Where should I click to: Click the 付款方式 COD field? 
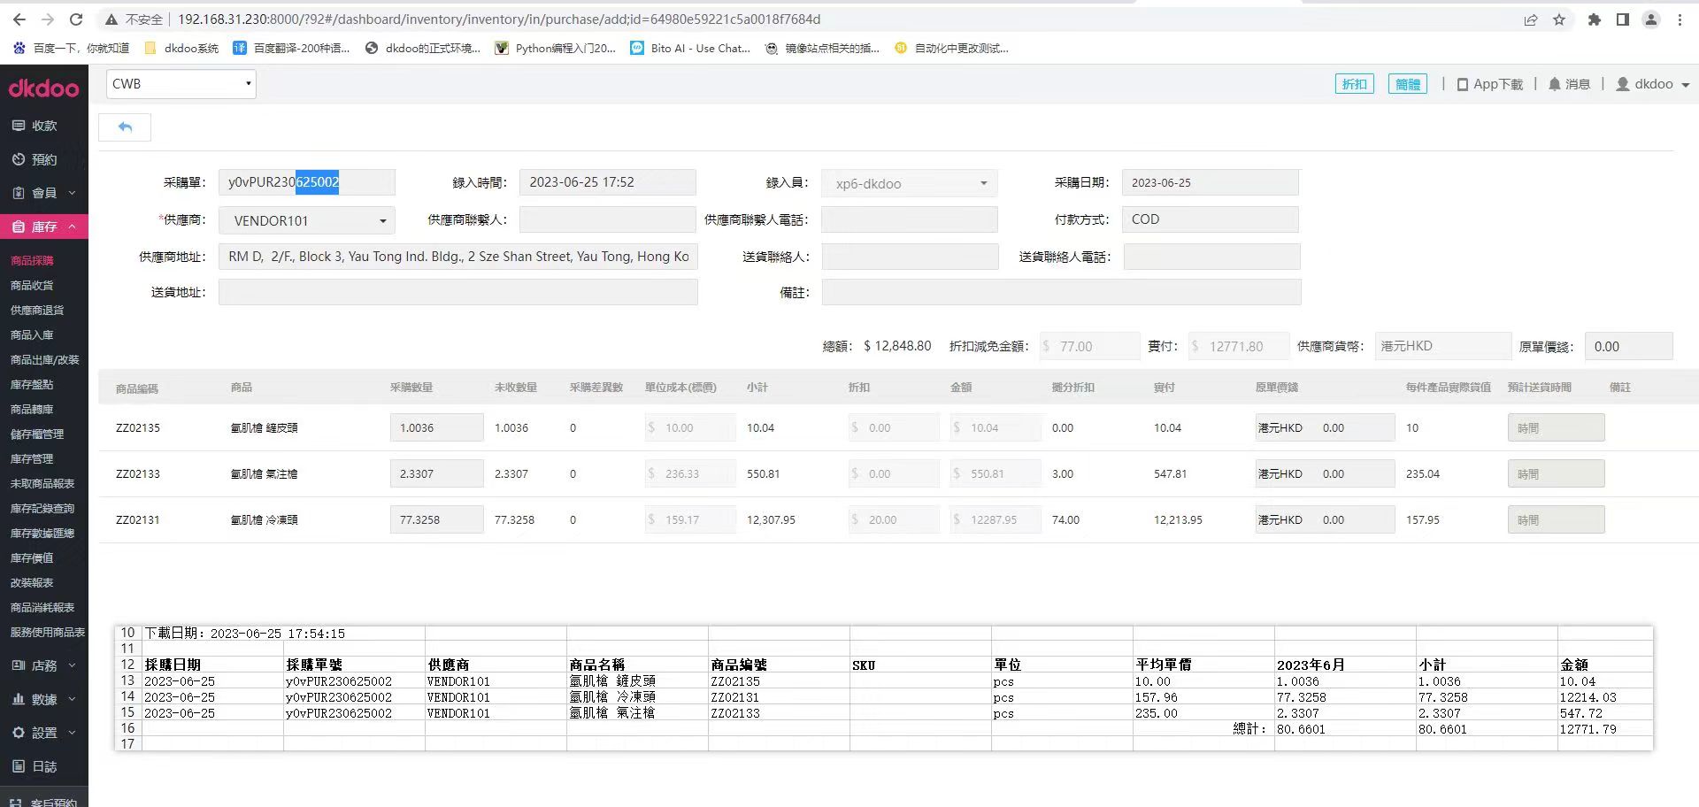1210,219
